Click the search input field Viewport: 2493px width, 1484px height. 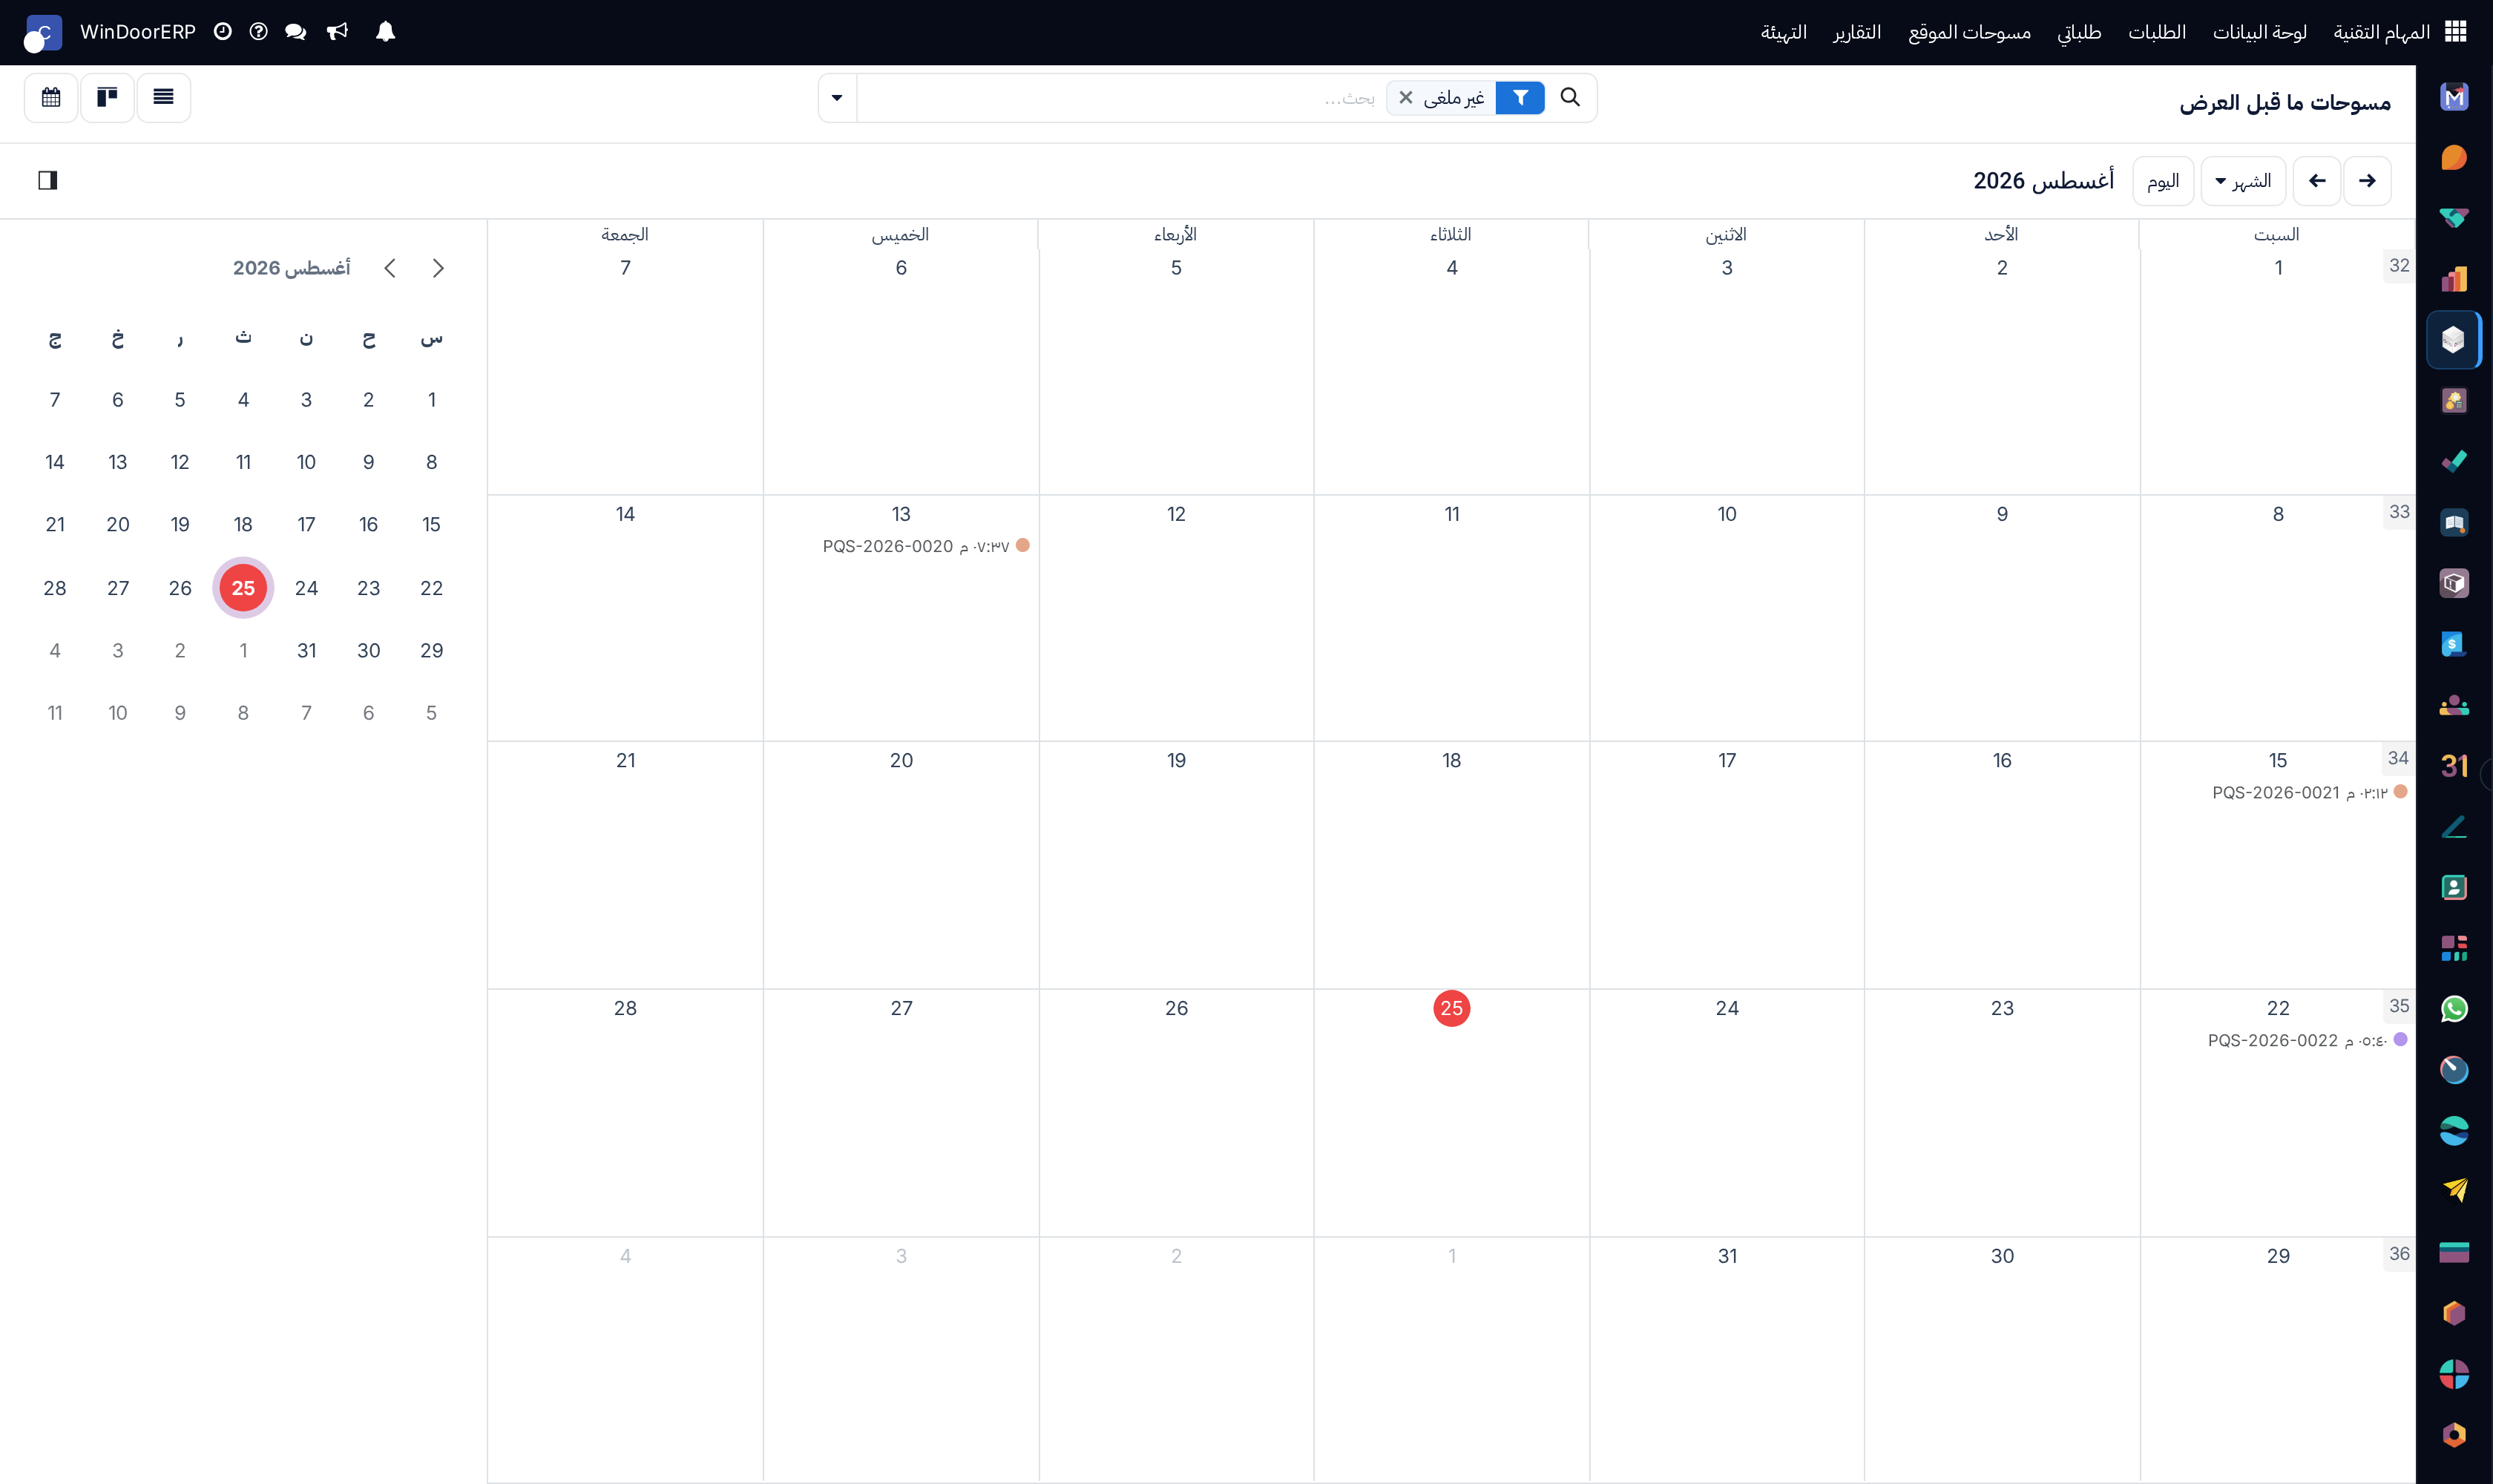click(x=1120, y=97)
